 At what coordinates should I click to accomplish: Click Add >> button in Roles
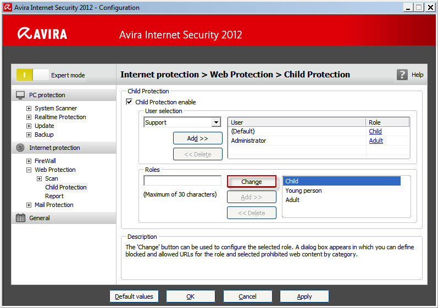[x=252, y=197]
